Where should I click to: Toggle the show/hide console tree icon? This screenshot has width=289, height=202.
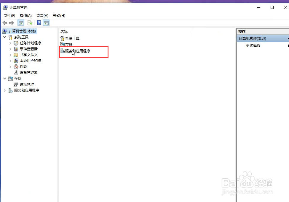click(21, 23)
